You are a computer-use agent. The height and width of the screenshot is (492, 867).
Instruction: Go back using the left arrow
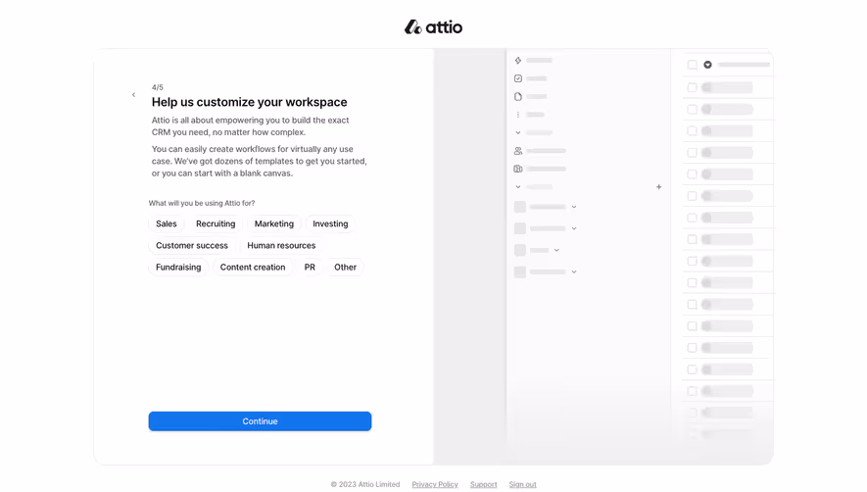pos(133,95)
